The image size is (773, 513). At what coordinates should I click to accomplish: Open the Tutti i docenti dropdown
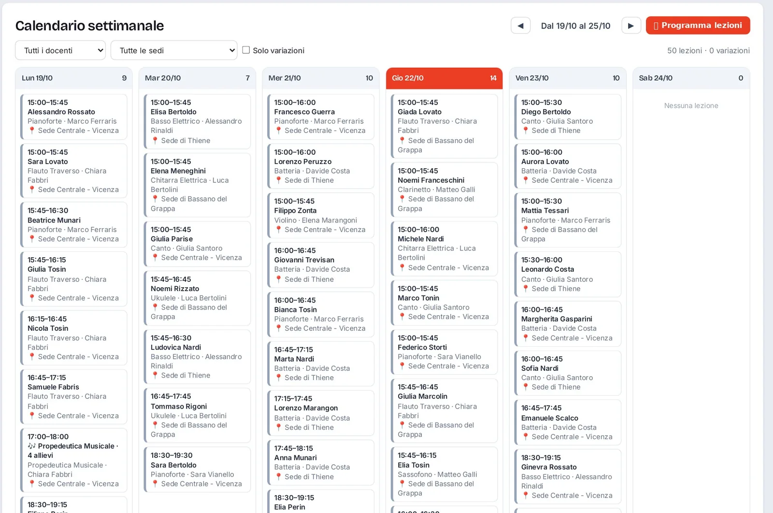coord(60,50)
